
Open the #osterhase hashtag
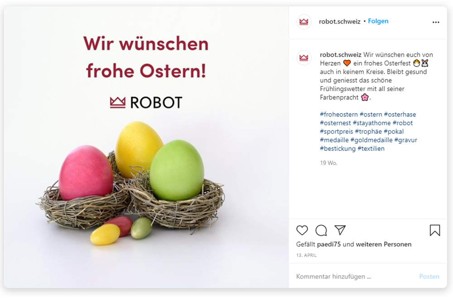point(400,114)
